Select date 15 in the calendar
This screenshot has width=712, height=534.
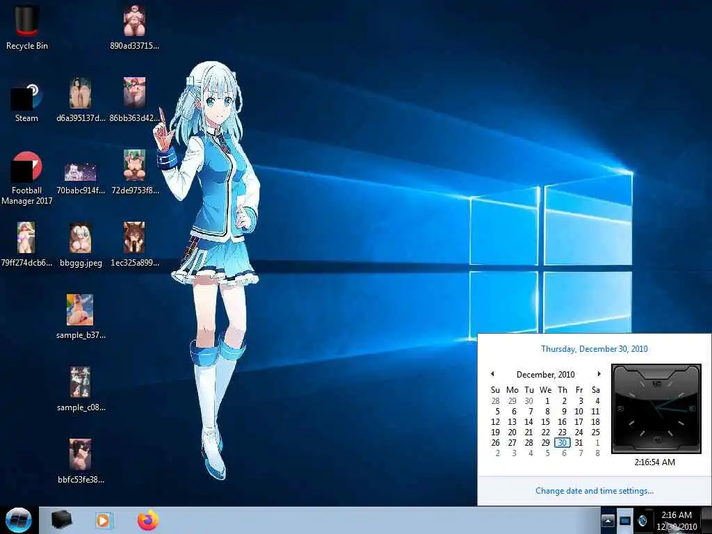click(x=545, y=422)
